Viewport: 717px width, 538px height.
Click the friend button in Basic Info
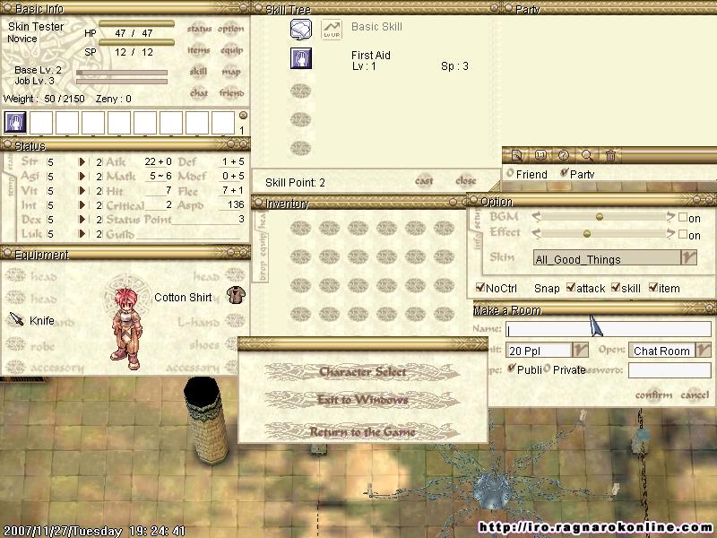[231, 93]
